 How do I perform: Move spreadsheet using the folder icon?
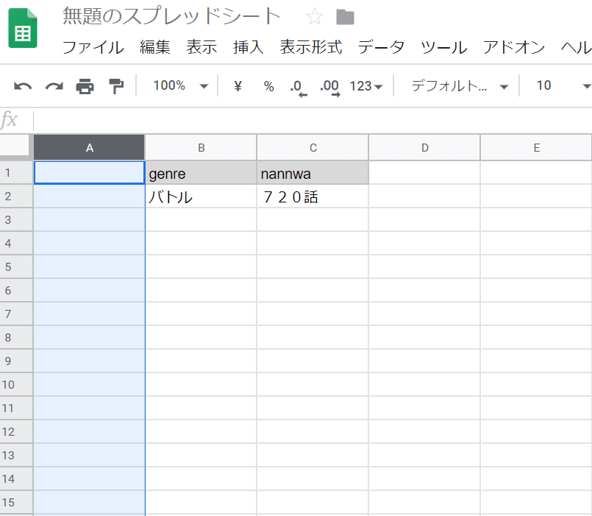point(345,17)
